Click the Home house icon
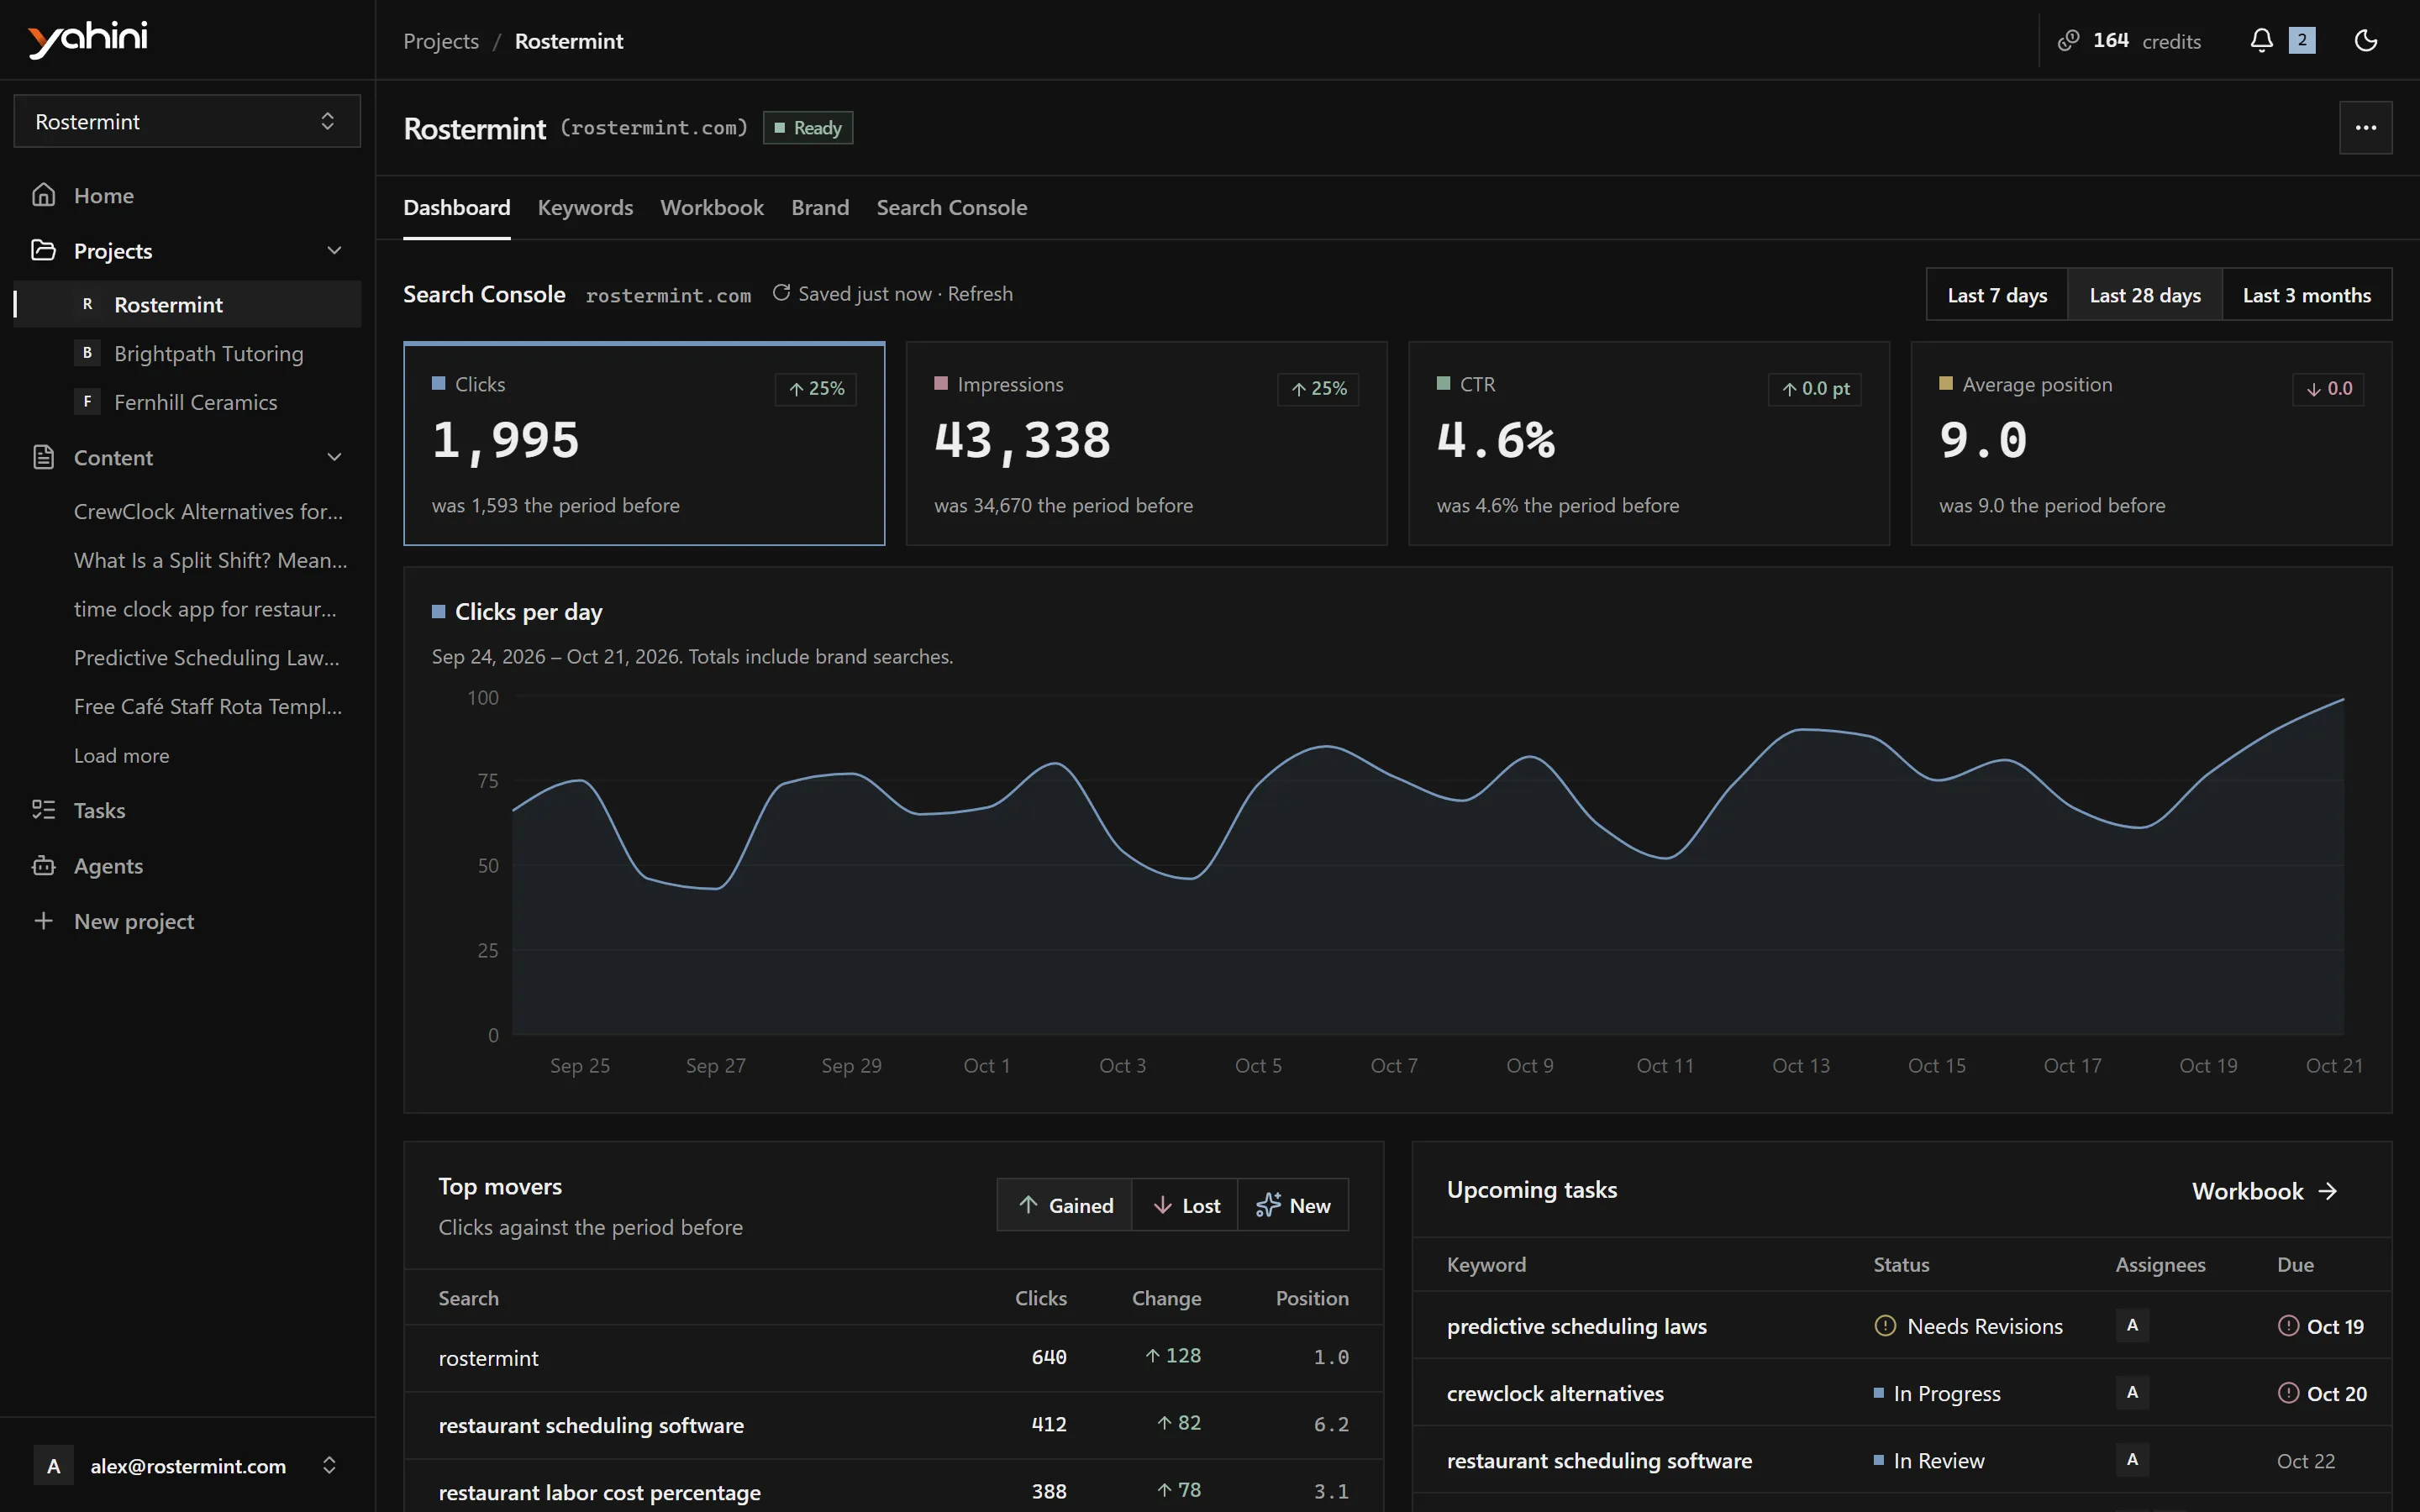The image size is (2420, 1512). [43, 195]
